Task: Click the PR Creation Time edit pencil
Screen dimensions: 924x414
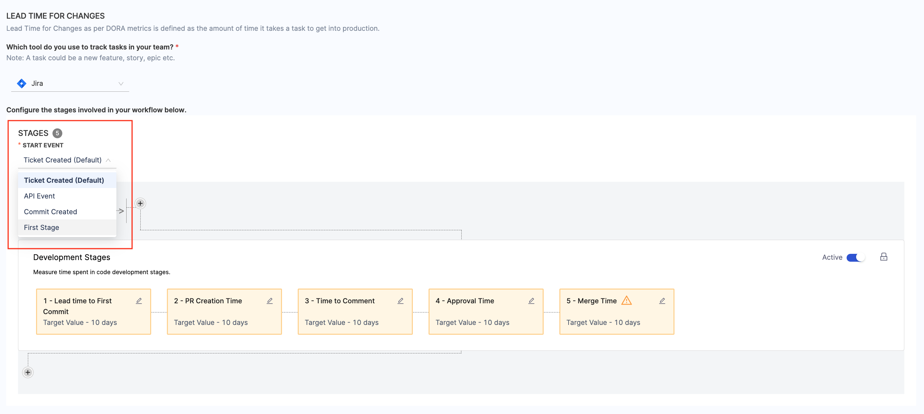Action: pos(270,301)
